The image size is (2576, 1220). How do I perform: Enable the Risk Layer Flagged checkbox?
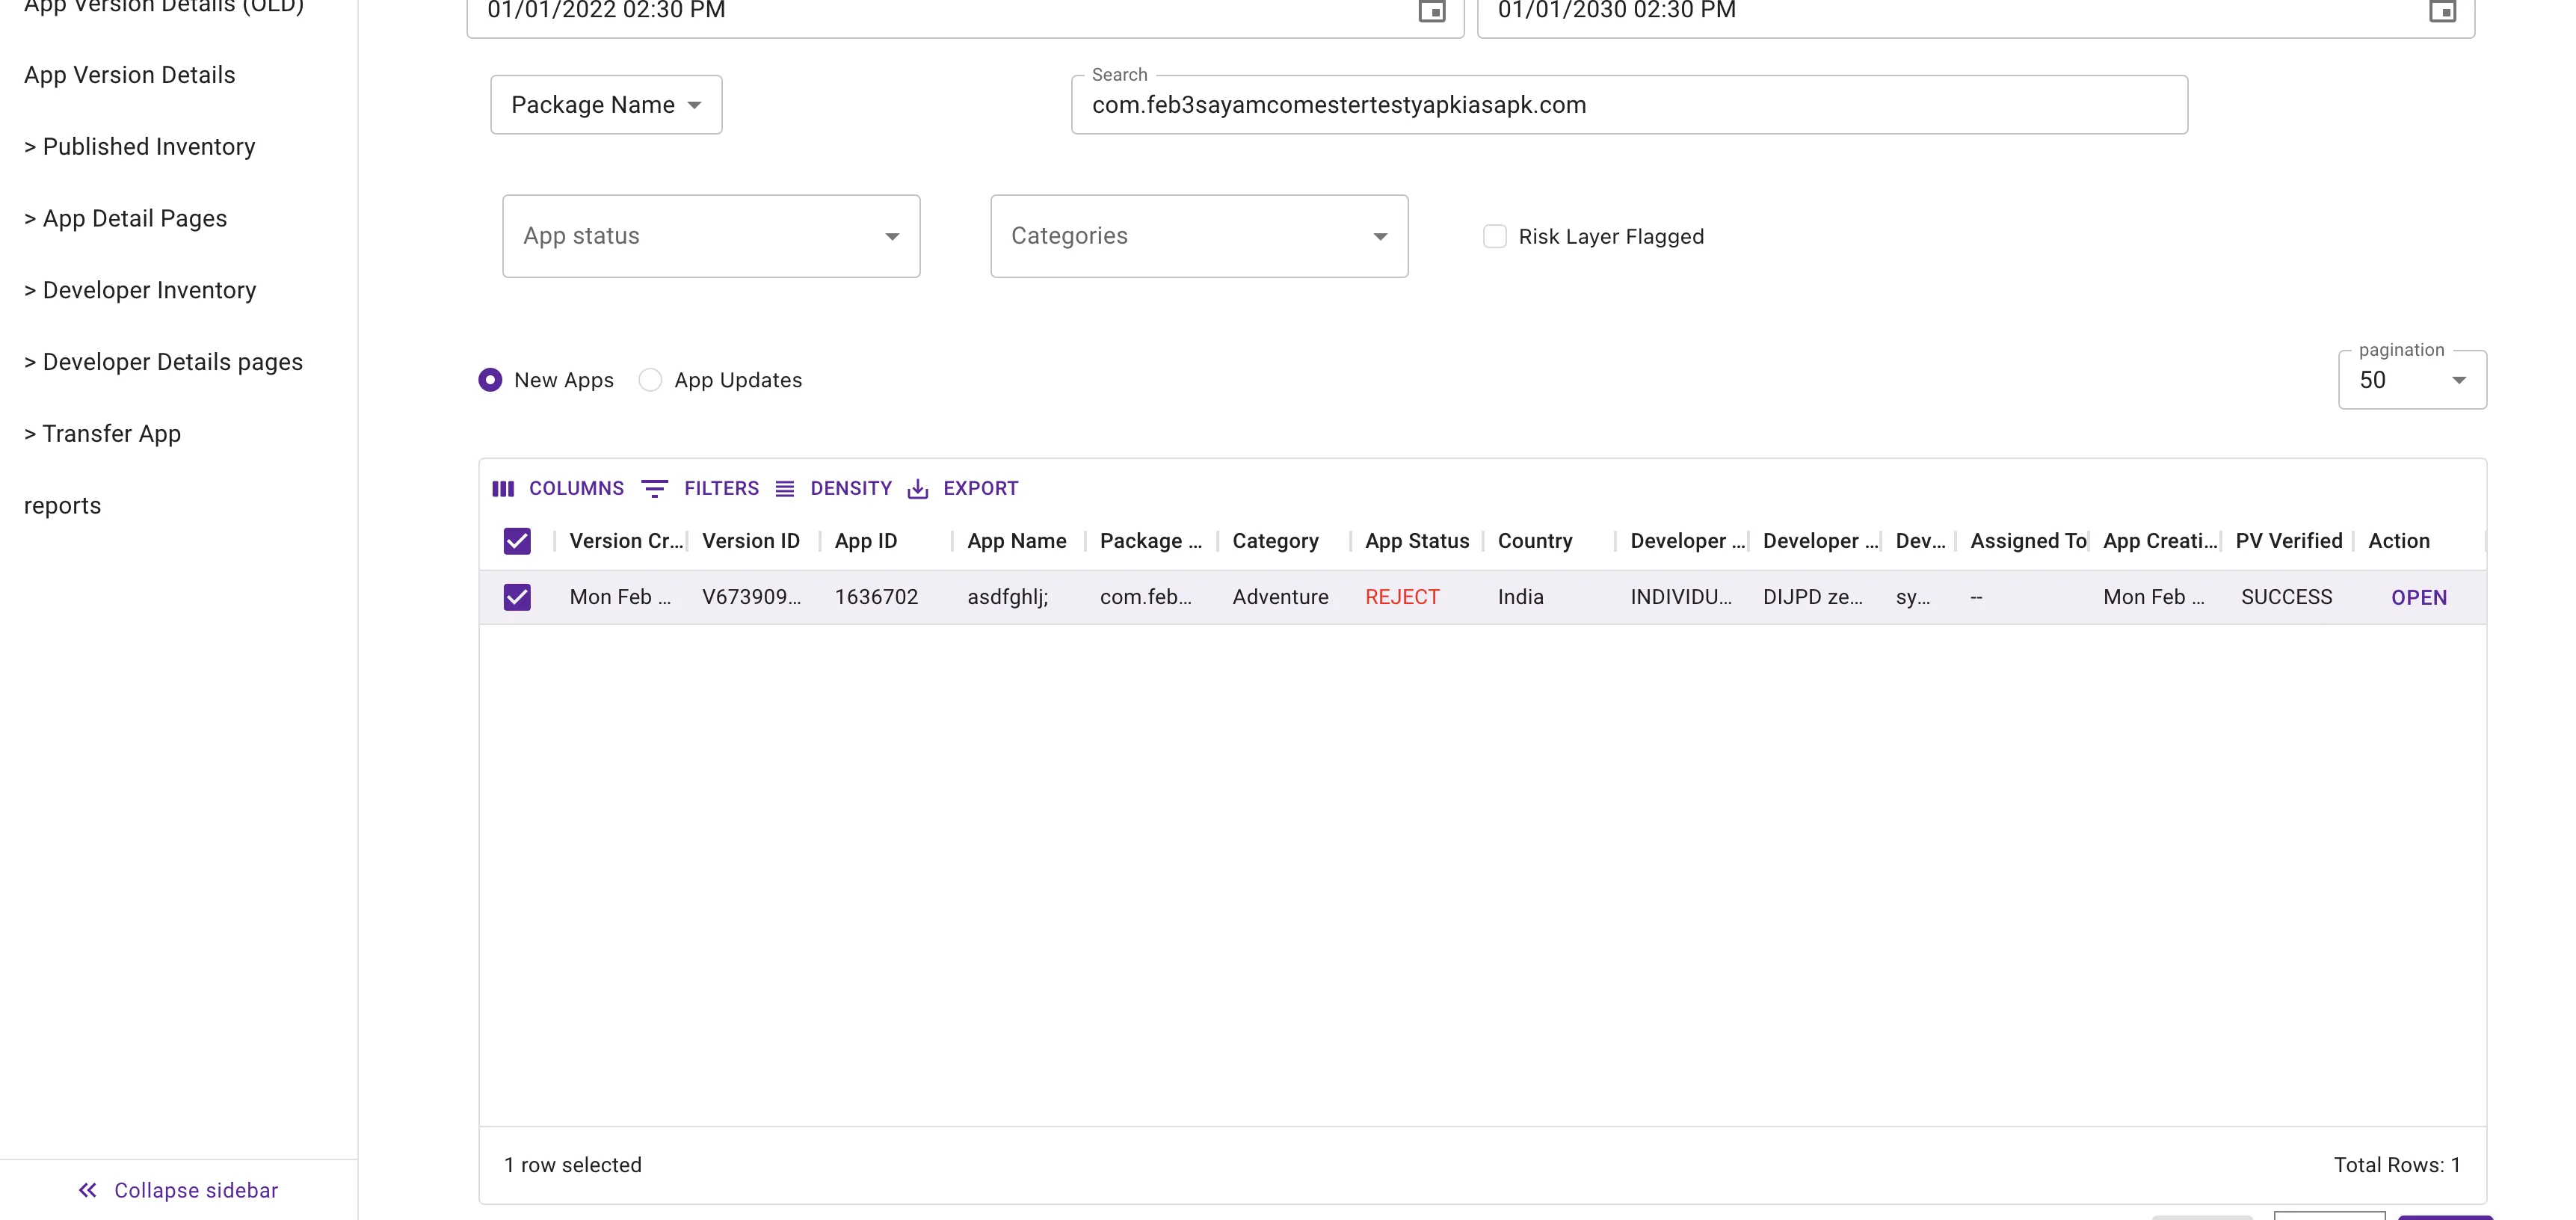click(1495, 237)
